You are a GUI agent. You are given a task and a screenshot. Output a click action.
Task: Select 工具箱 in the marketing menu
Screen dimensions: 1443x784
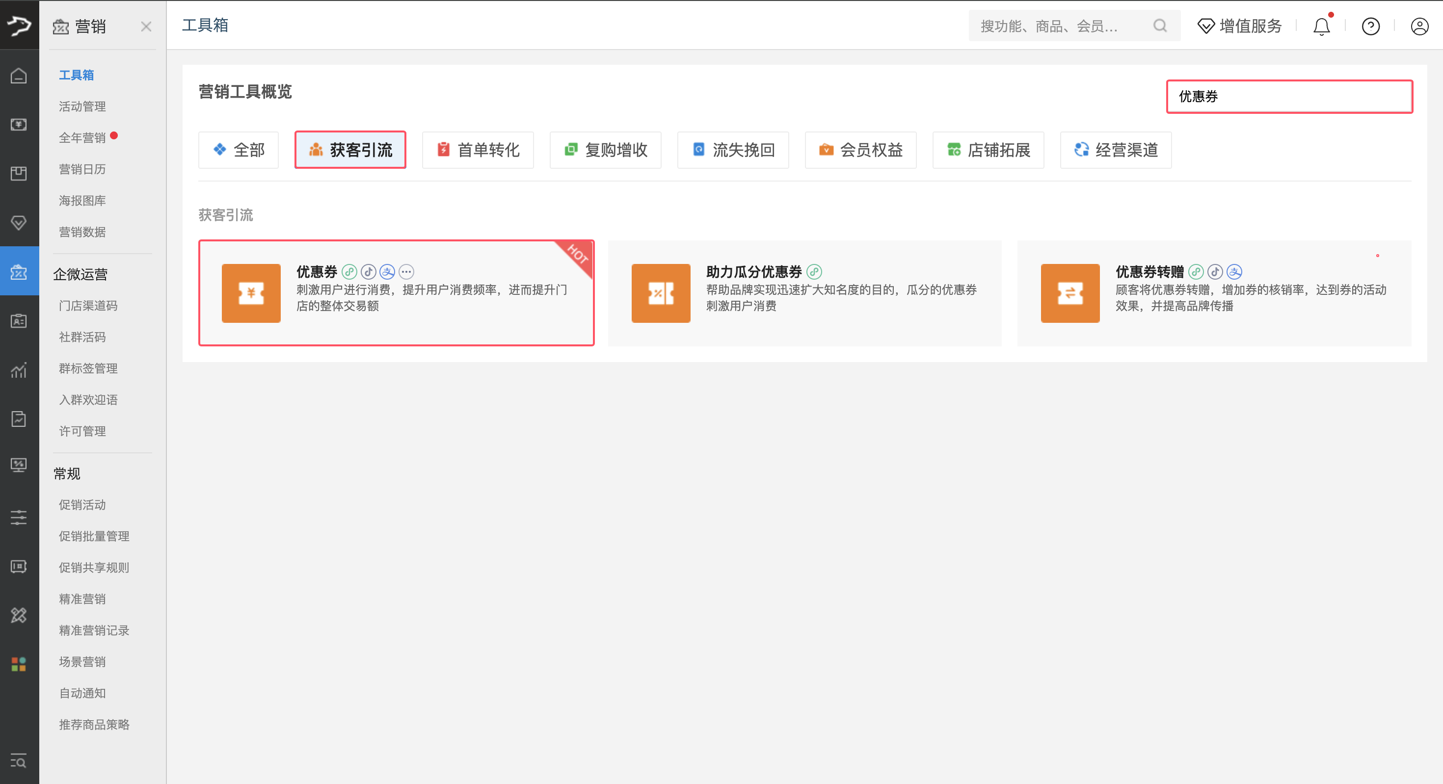pyautogui.click(x=77, y=75)
